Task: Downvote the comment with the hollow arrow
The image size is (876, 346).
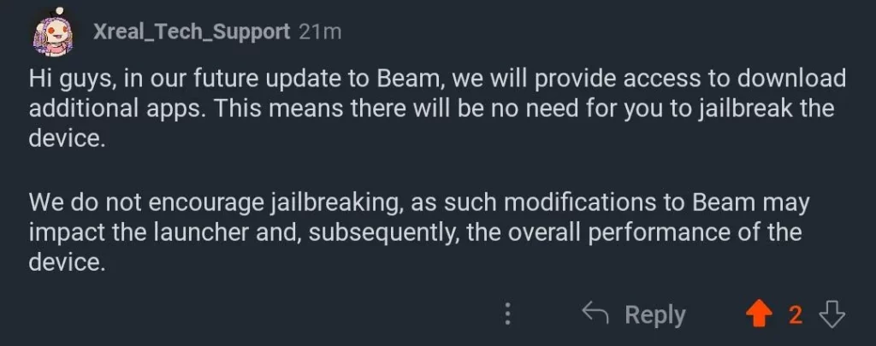Action: (832, 314)
